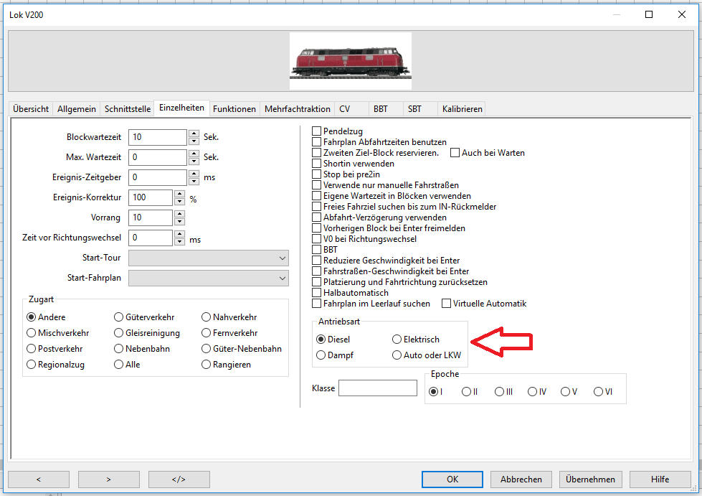Increase the Ereignis-Korrektur percentage stepper
Viewport: 702px width, 496px height.
click(179, 194)
